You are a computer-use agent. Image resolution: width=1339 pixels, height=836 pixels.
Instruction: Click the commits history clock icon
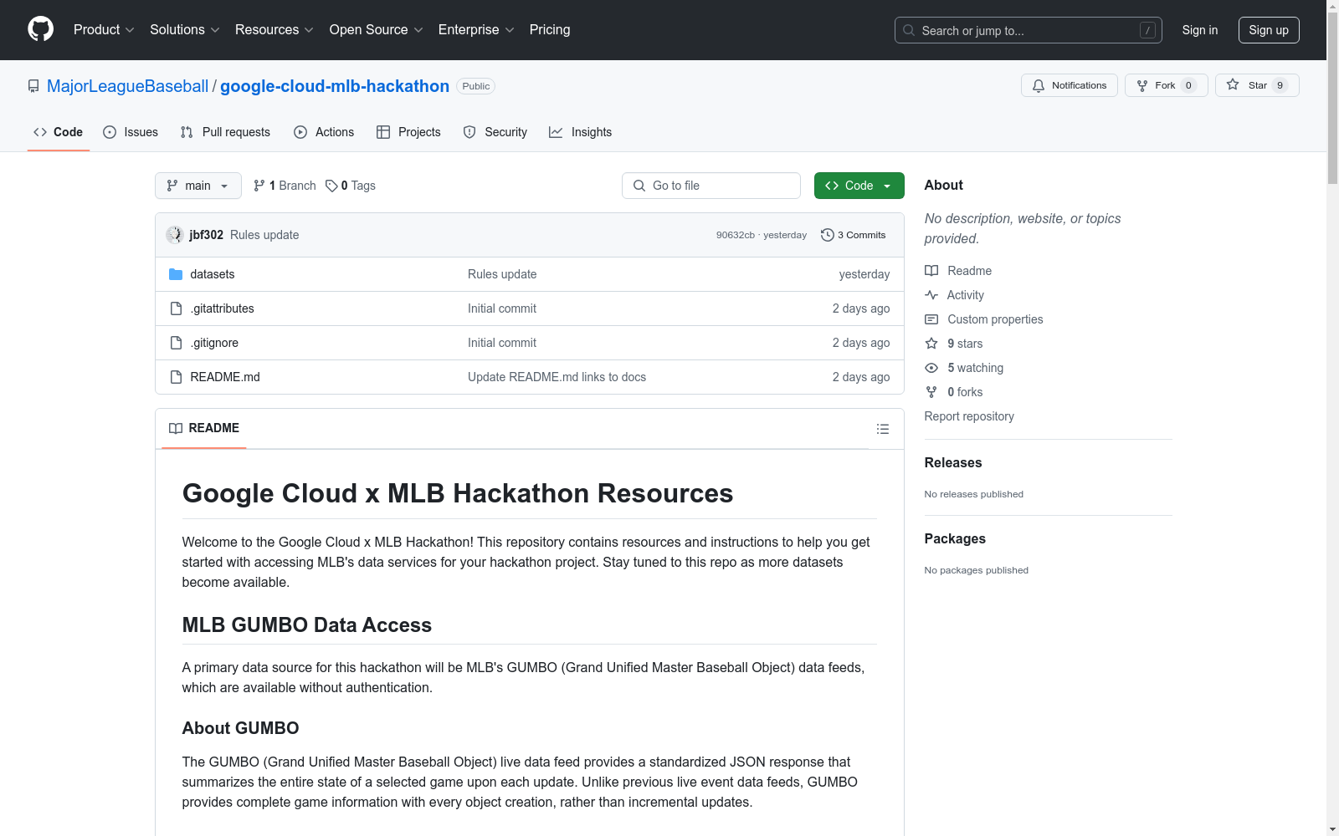point(828,235)
